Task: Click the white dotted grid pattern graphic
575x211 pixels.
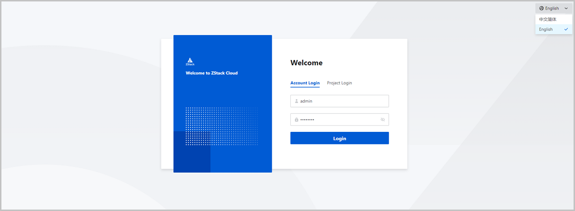Action: click(221, 126)
